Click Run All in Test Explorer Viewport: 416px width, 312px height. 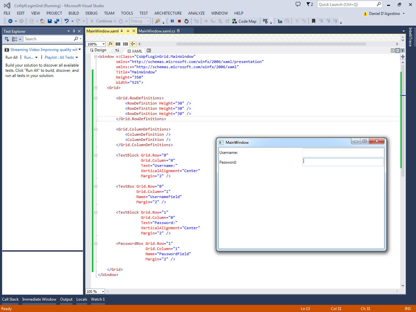tap(11, 57)
